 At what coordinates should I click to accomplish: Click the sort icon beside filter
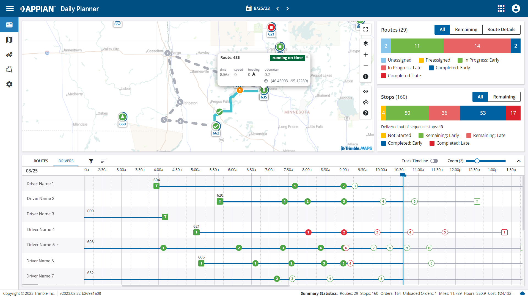pyautogui.click(x=103, y=161)
